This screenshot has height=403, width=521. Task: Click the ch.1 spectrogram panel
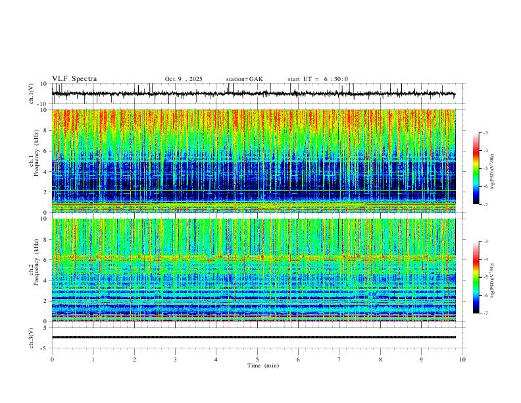tap(253, 161)
